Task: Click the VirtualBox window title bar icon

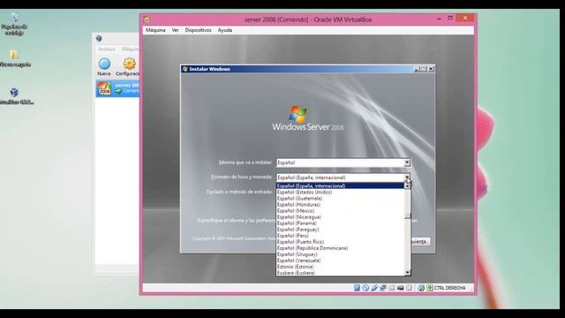Action: (x=147, y=19)
